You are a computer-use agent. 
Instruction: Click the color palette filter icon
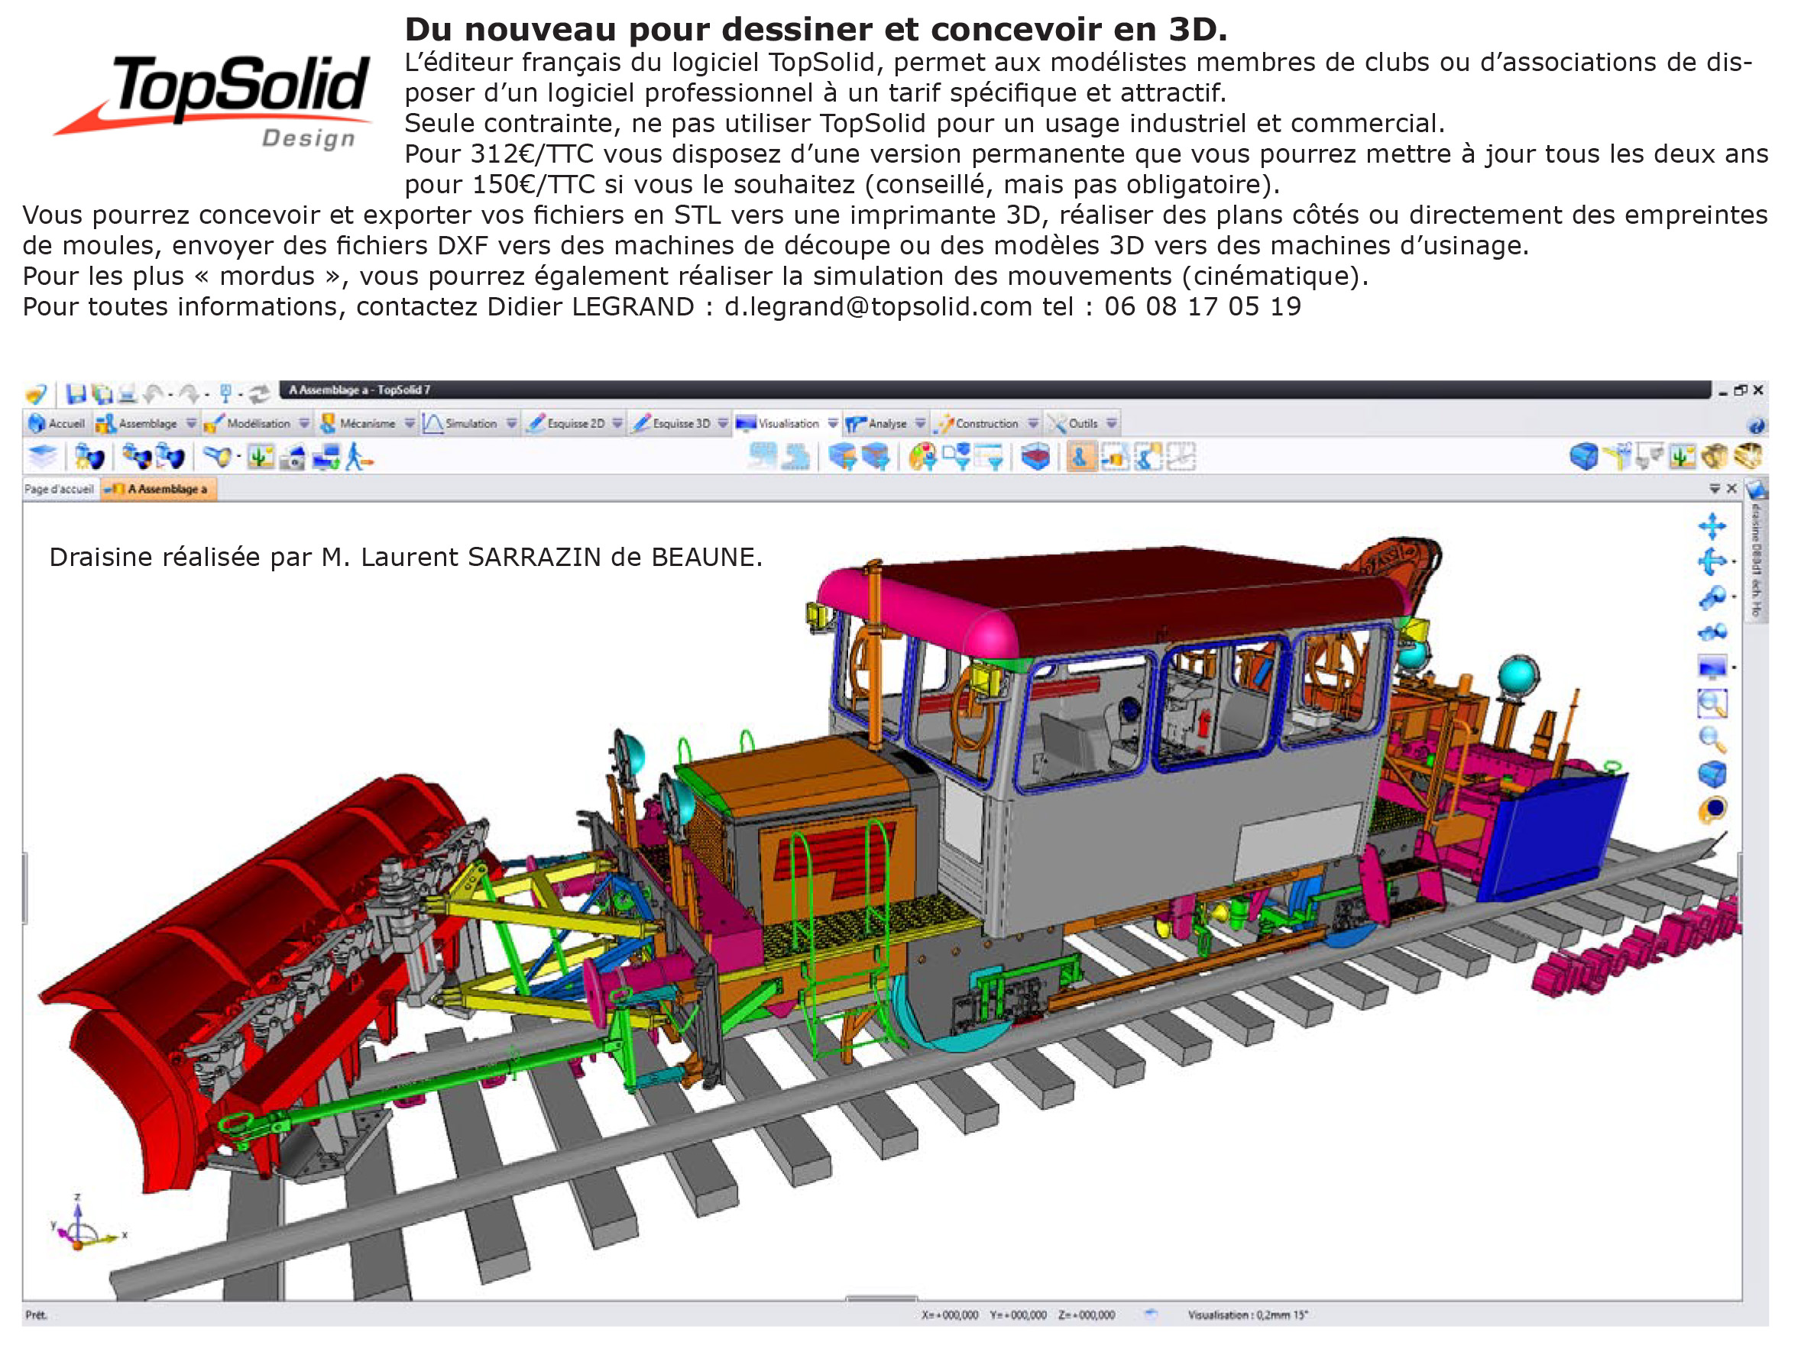[x=922, y=457]
